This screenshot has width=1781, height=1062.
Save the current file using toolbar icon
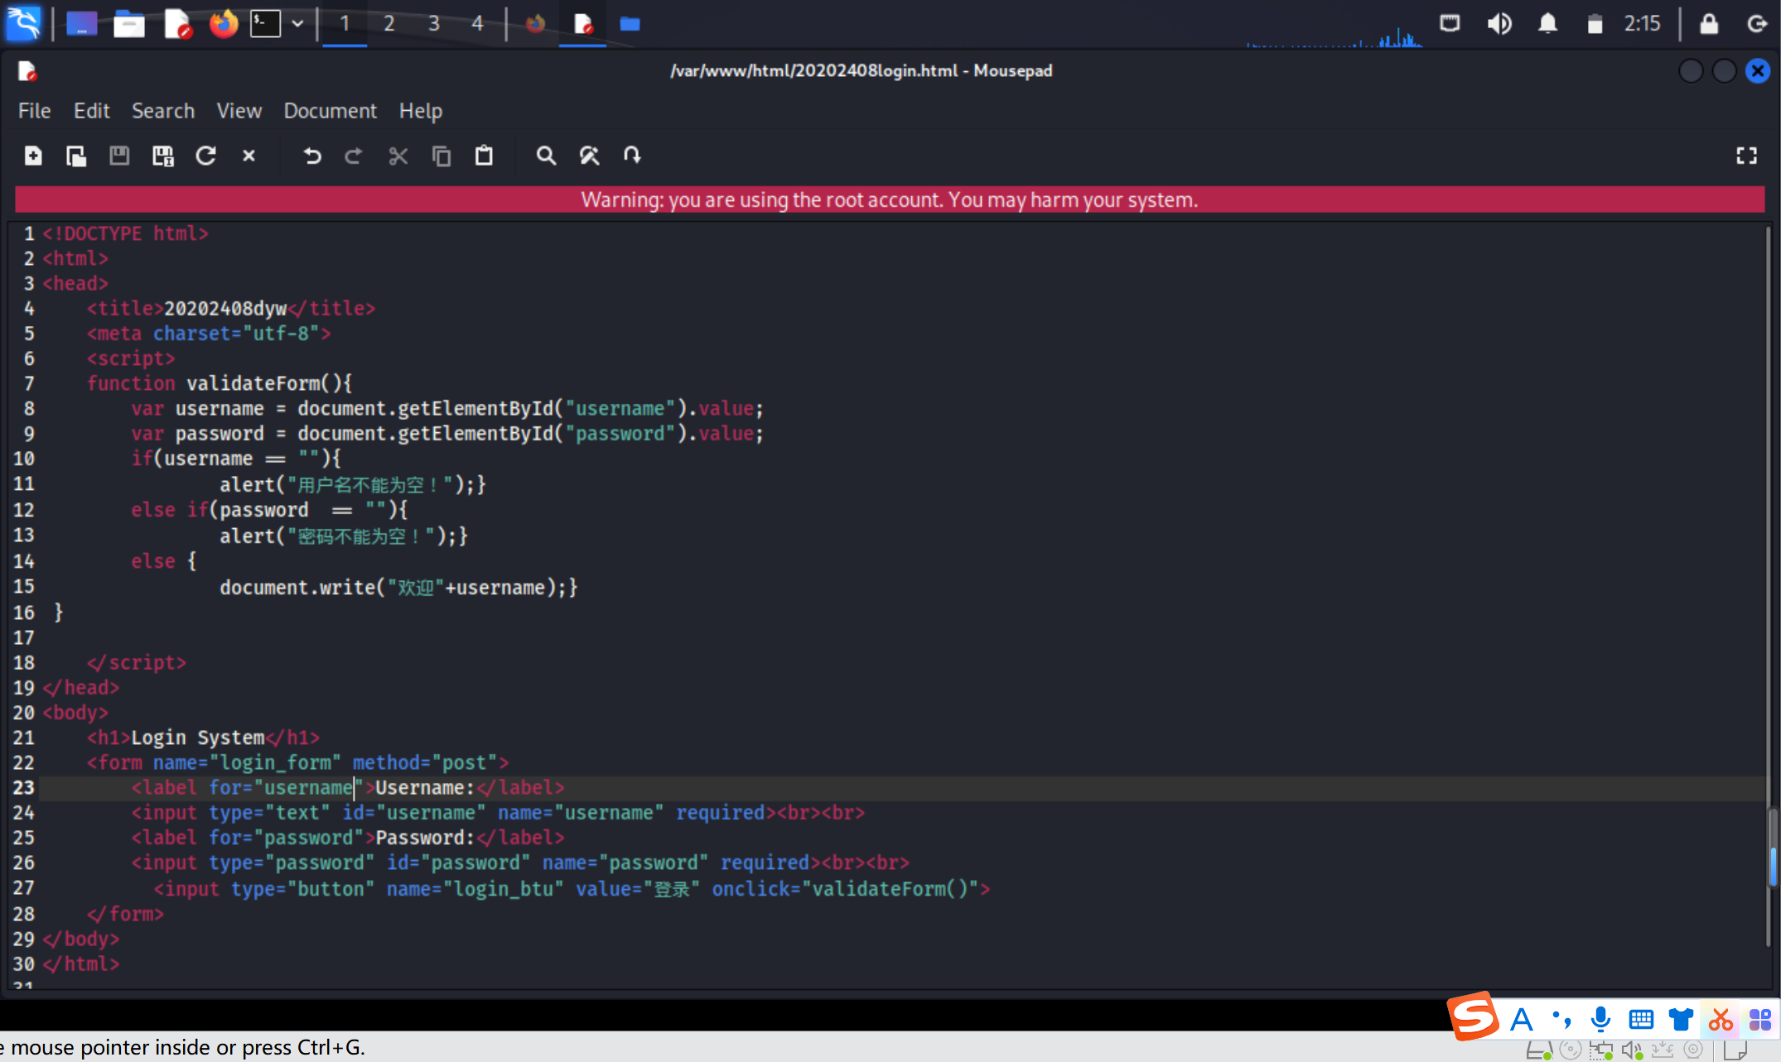point(119,156)
